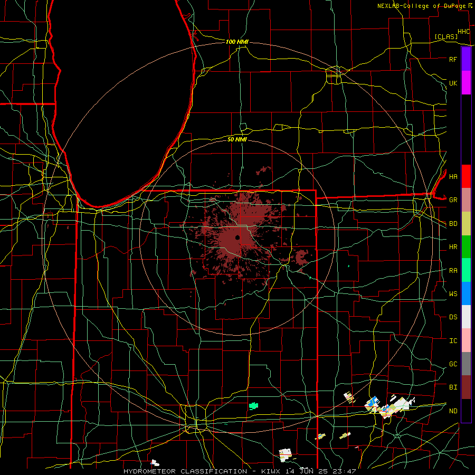Click the 'BD' legend label
475x475 pixels.
tap(453, 224)
